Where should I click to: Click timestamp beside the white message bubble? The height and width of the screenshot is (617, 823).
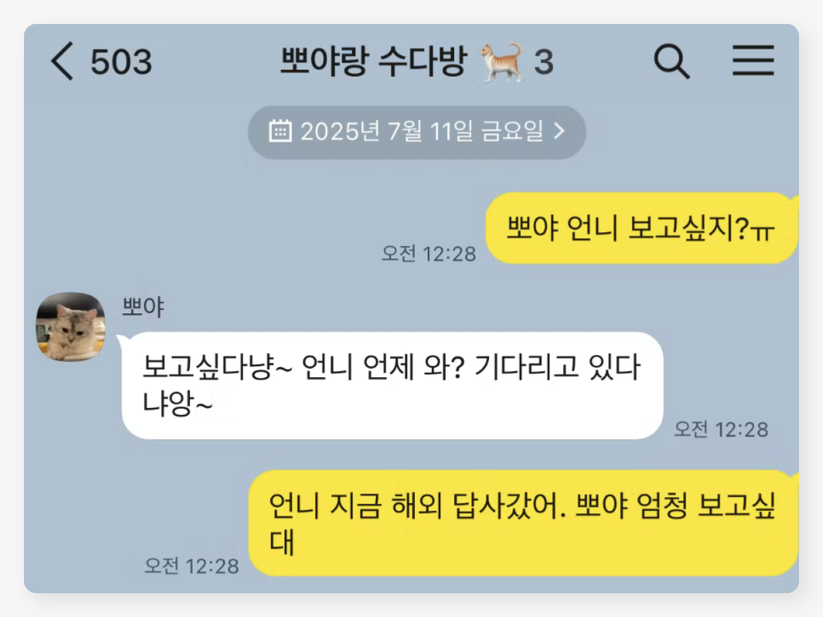[x=721, y=429]
